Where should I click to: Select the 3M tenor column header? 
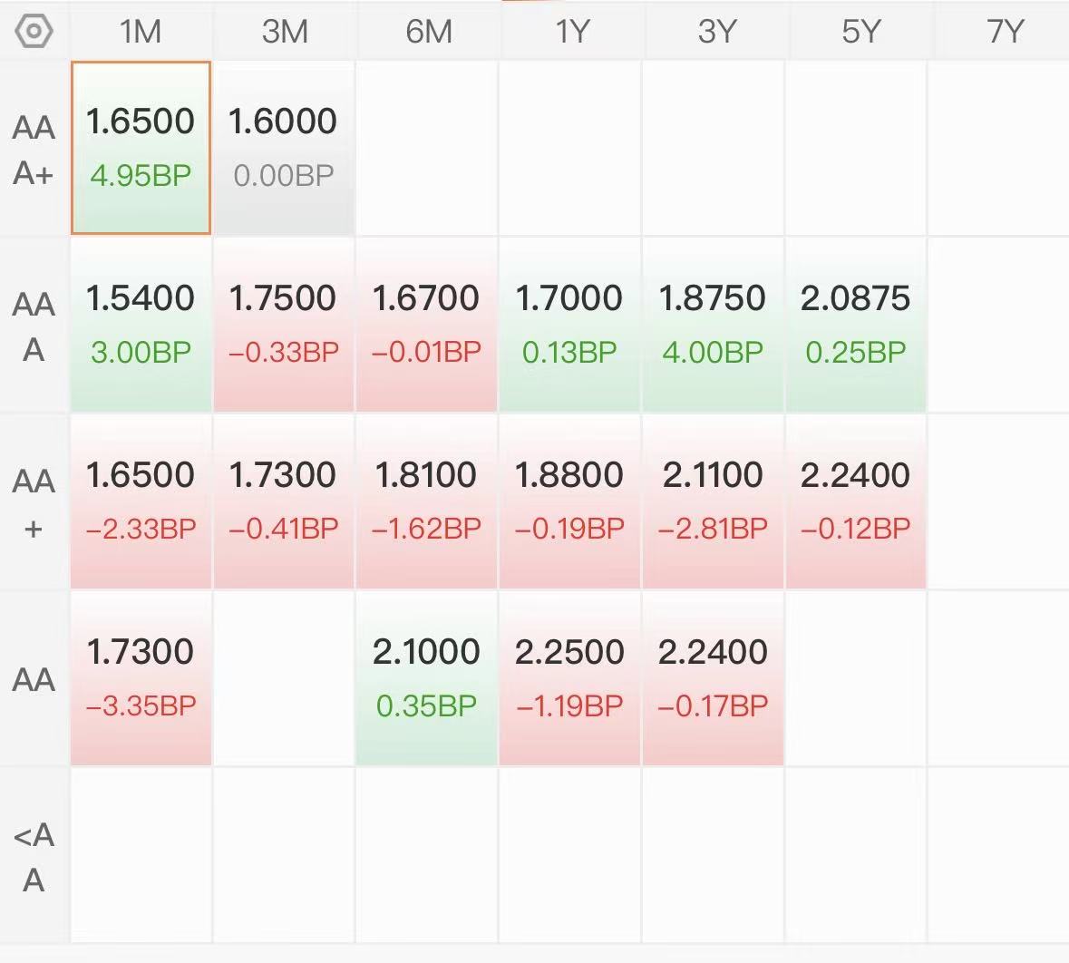click(x=285, y=32)
